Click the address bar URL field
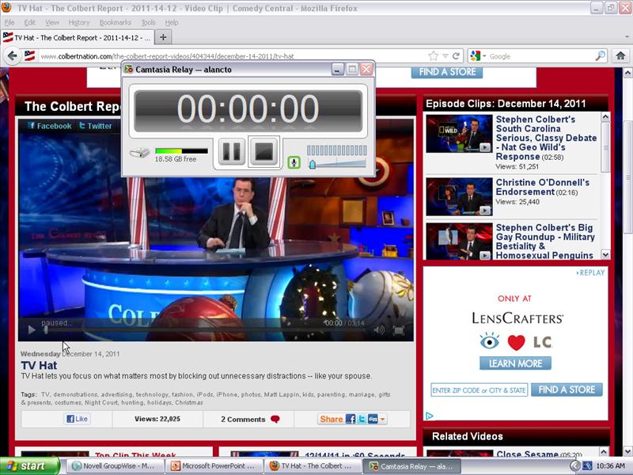Viewport: 633px width, 475px height. point(232,56)
